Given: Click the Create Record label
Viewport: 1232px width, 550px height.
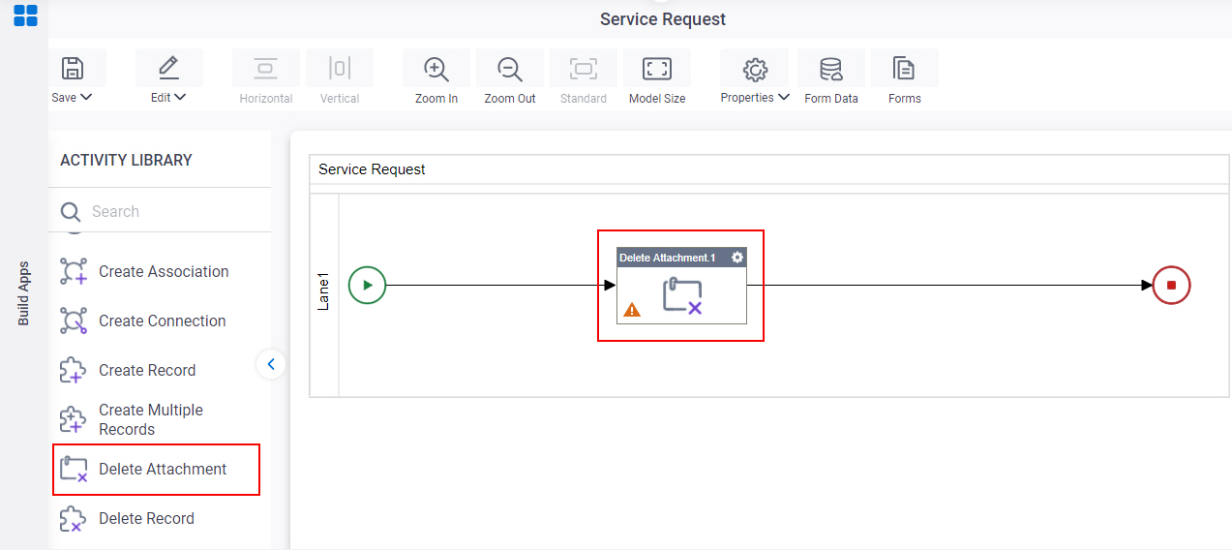Looking at the screenshot, I should click(147, 370).
